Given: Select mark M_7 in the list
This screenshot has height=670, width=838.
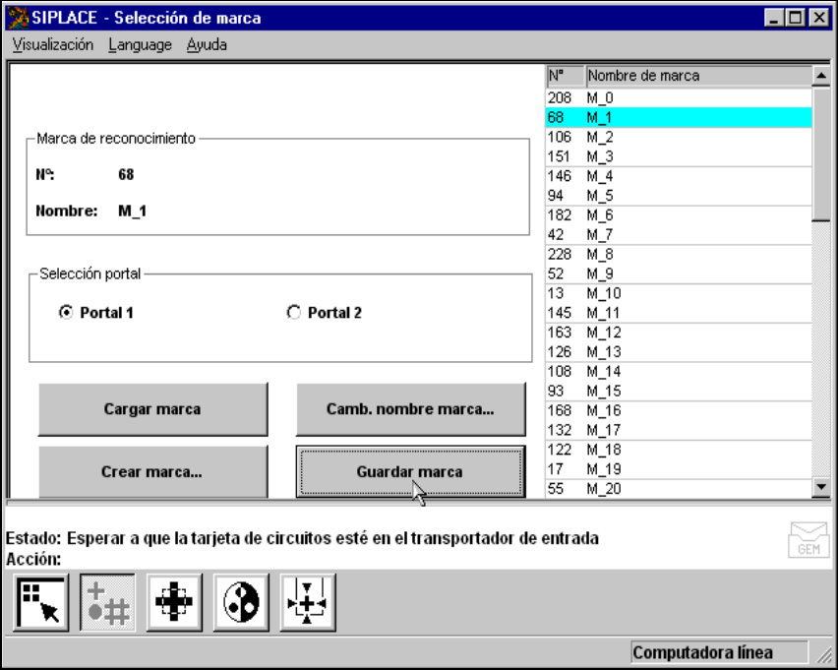Looking at the screenshot, I should [679, 235].
